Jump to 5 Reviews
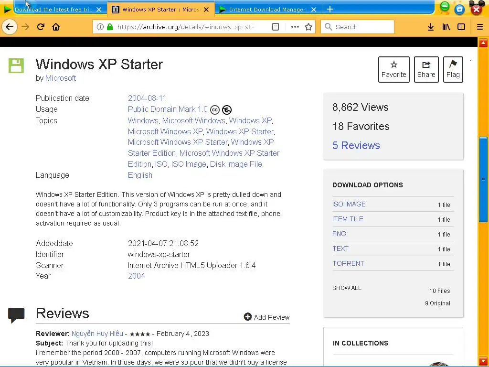The image size is (489, 367). coord(356,145)
